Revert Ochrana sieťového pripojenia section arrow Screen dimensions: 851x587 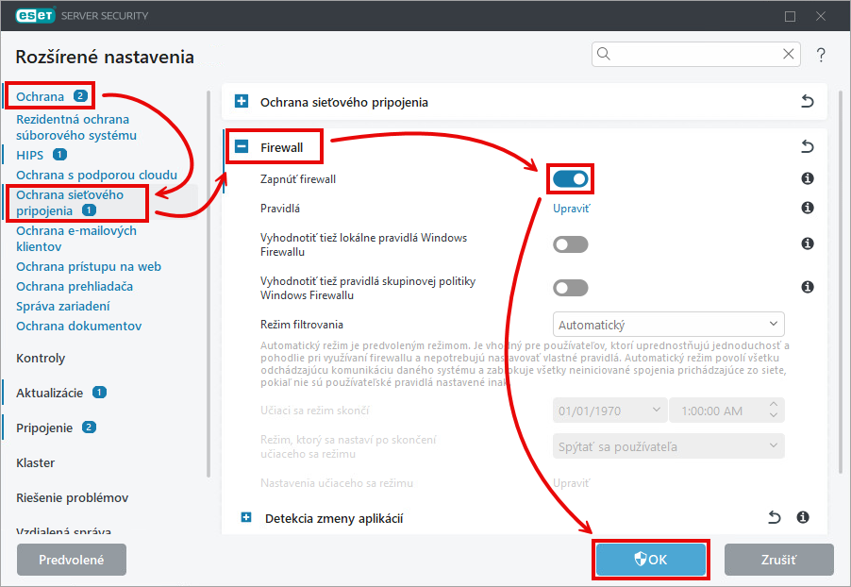[x=807, y=102]
